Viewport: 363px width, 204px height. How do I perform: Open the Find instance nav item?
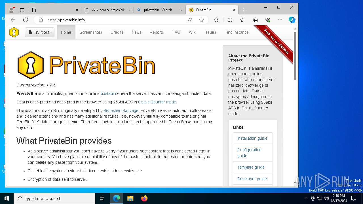(237, 32)
